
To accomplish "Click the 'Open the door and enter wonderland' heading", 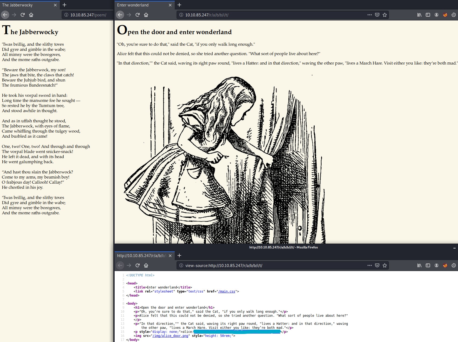I will click(x=174, y=30).
